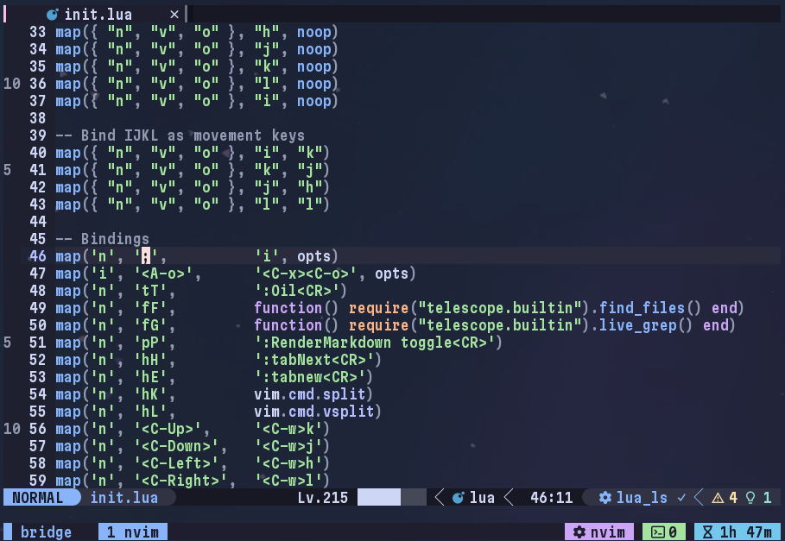Click the NORMAL mode indicator

[37, 498]
